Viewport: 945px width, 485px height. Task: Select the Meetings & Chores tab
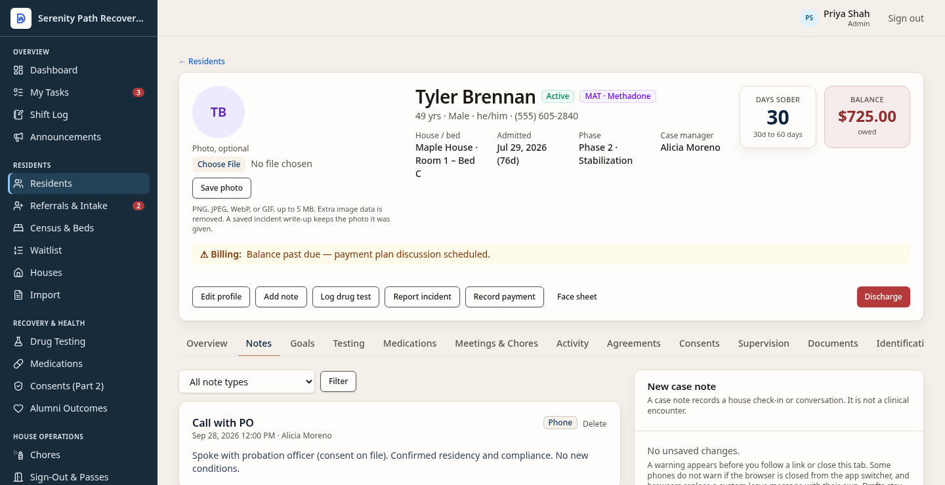coord(496,343)
